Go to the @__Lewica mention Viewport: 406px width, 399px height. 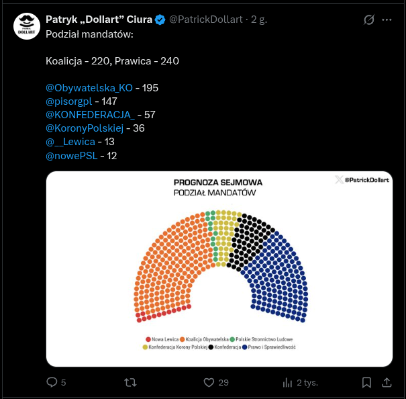70,142
